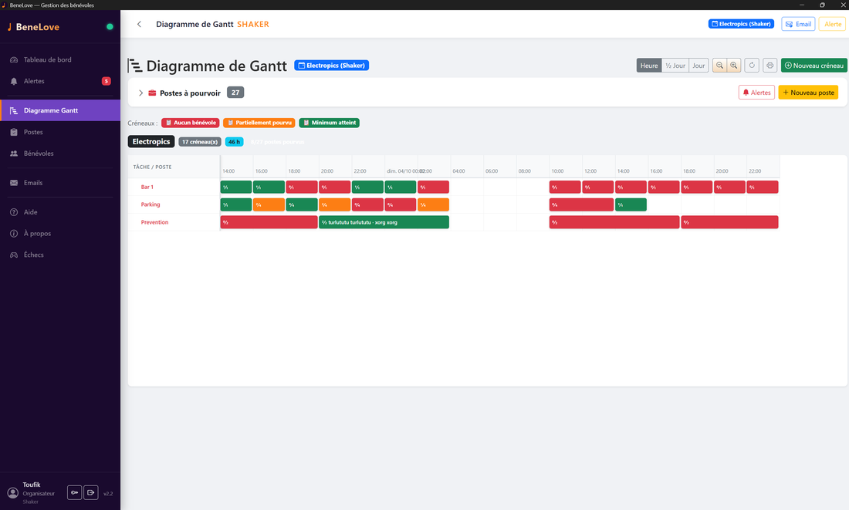Click the red alerts count badge
Image resolution: width=849 pixels, height=510 pixels.
pos(107,81)
